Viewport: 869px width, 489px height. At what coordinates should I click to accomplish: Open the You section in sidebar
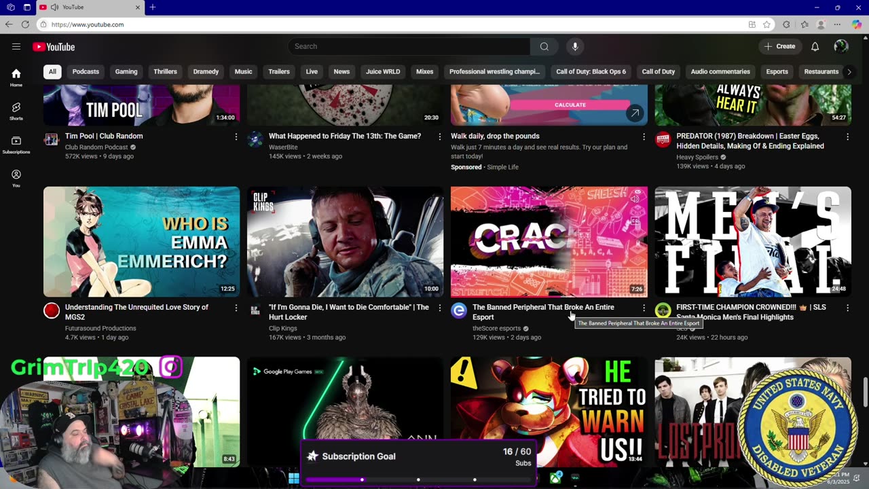pos(16,179)
